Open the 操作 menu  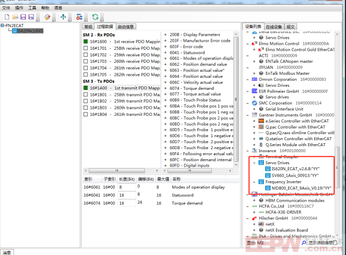19,8
